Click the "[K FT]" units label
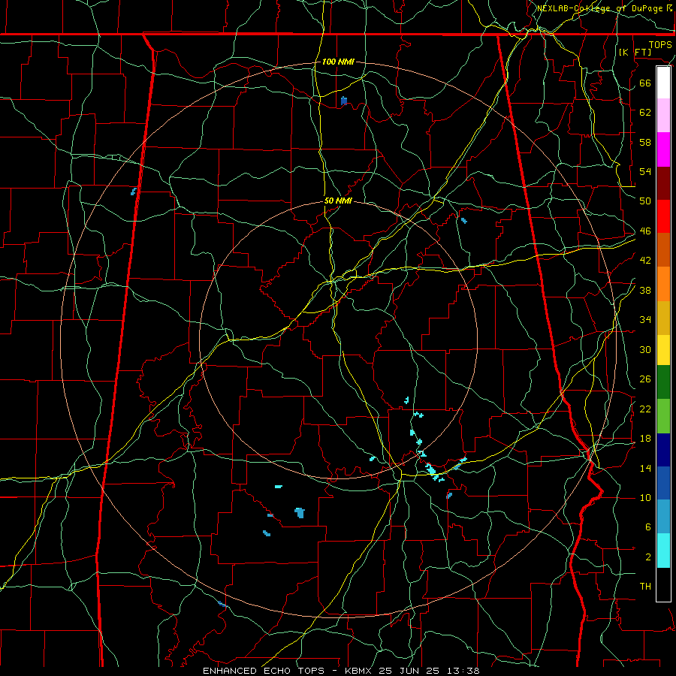This screenshot has height=676, width=676. coord(635,52)
